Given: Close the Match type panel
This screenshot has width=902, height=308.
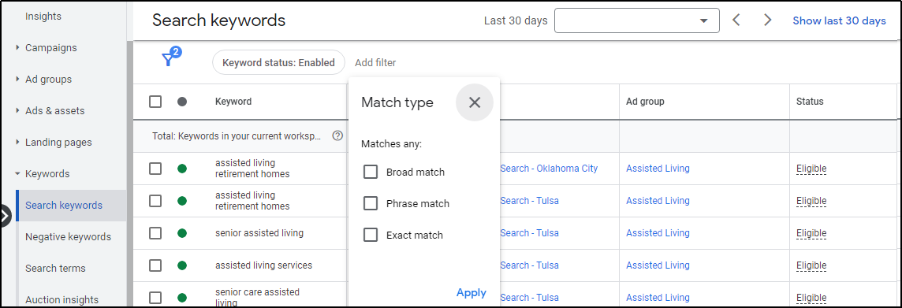Looking at the screenshot, I should click(474, 102).
